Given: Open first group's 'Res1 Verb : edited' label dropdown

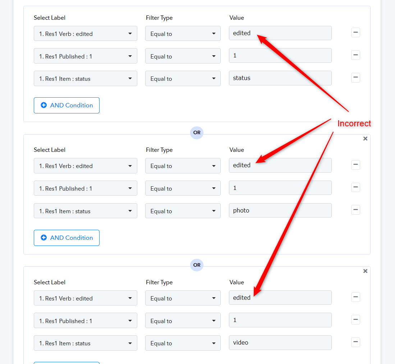Looking at the screenshot, I should [x=86, y=33].
